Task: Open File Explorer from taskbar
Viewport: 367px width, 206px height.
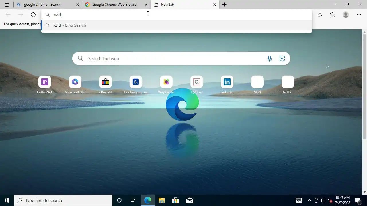Action: coord(161,200)
